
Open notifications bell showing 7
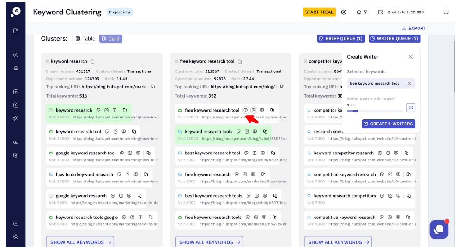point(362,12)
